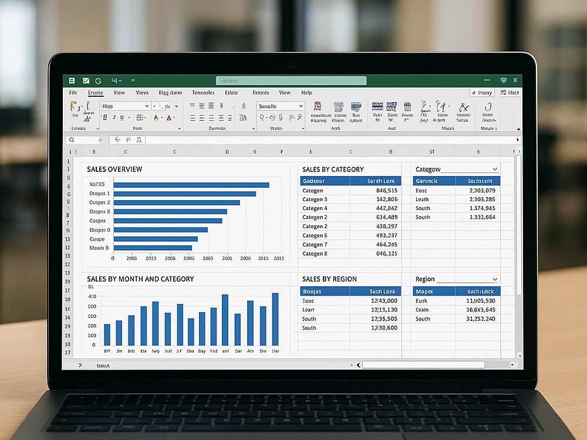Open the Burmoto group dialog launcher arrow
The width and height of the screenshot is (587, 440).
[254, 128]
